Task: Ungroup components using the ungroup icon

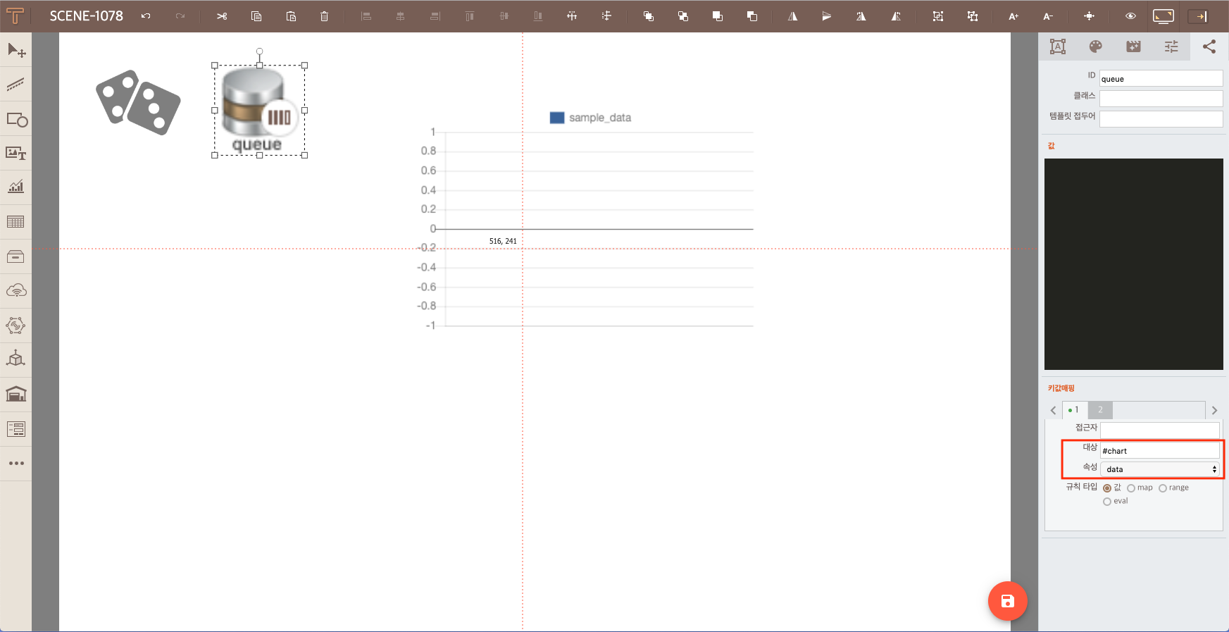Action: click(973, 16)
